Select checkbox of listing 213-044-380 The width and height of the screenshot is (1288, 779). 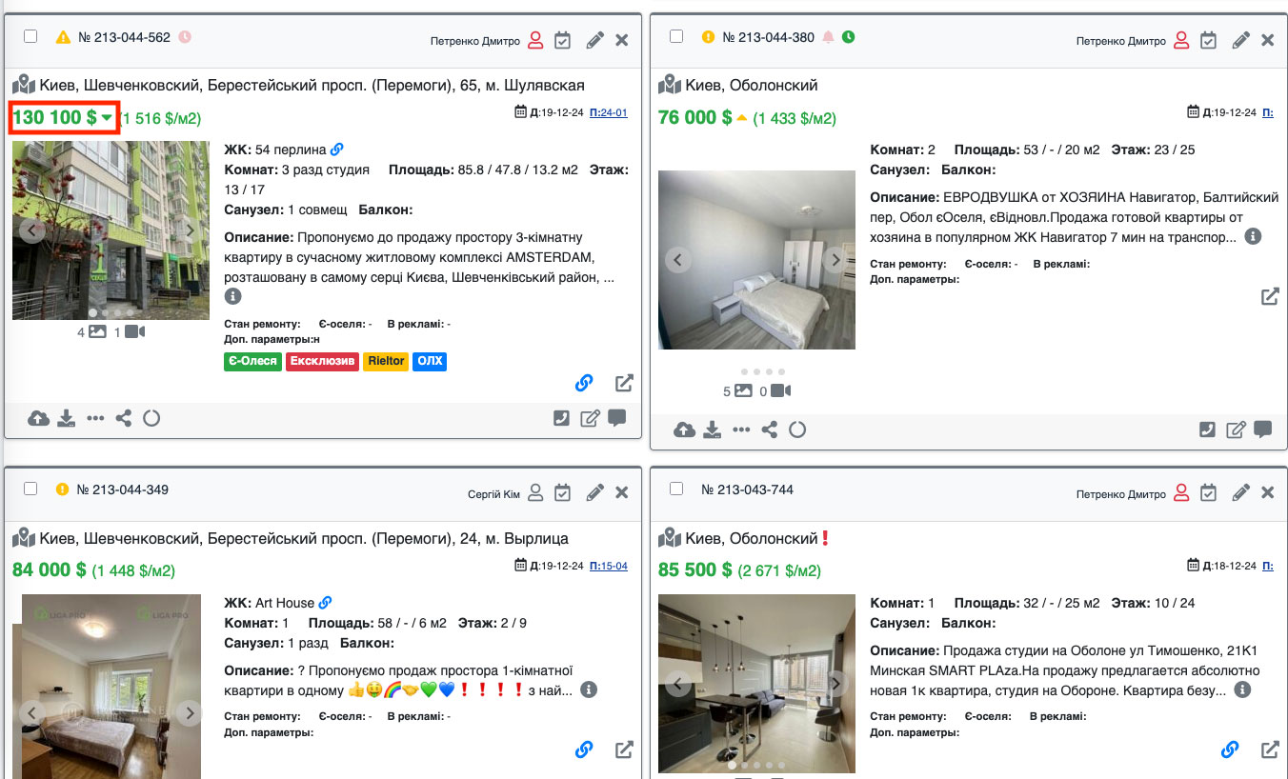click(676, 36)
